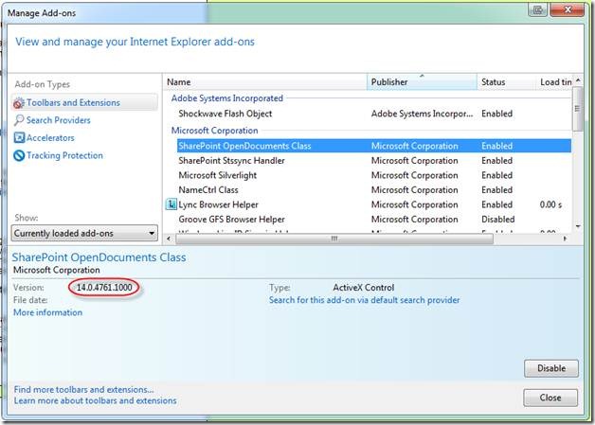
Task: Select Microsoft Silverlight row
Action: (x=374, y=175)
